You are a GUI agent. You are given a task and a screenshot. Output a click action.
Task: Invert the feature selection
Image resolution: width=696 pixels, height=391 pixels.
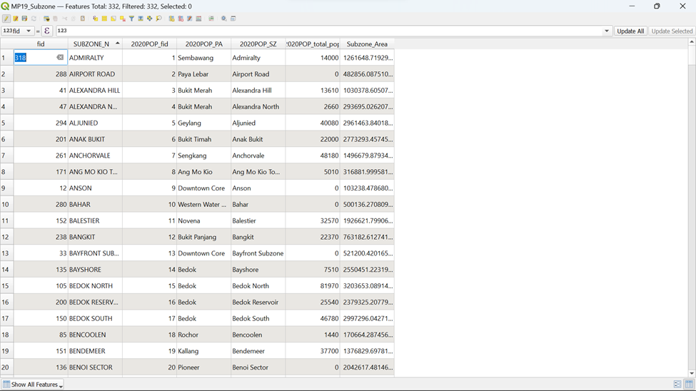point(114,19)
